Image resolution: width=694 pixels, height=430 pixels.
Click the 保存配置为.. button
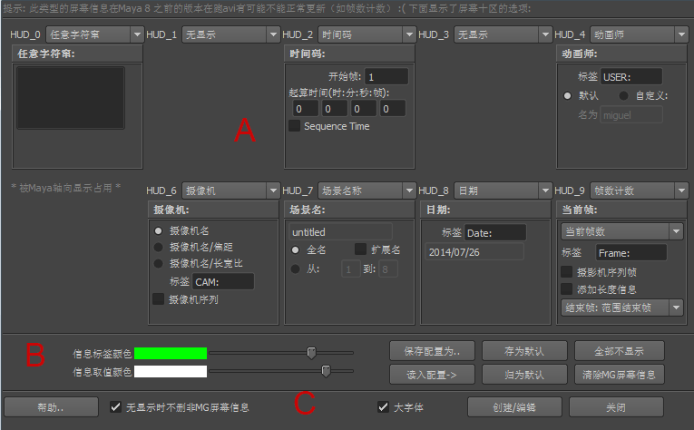tap(432, 351)
